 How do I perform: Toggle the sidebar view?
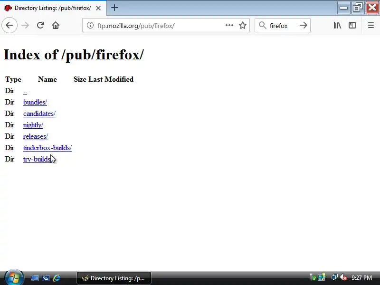coord(352,25)
